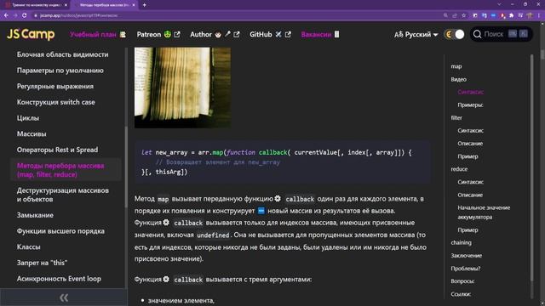Open the browser extensions puzzle icon
This screenshot has width=545, height=306.
coord(512,15)
